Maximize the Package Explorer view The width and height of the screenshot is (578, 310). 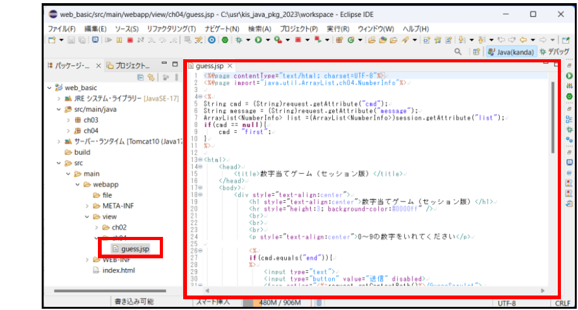pos(174,64)
